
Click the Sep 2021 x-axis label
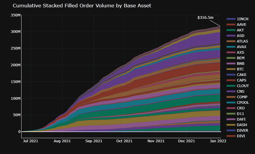pos(94,141)
